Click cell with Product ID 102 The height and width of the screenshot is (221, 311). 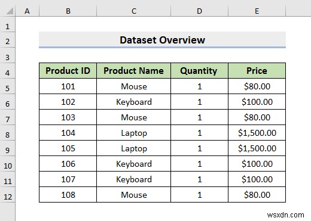pos(68,102)
